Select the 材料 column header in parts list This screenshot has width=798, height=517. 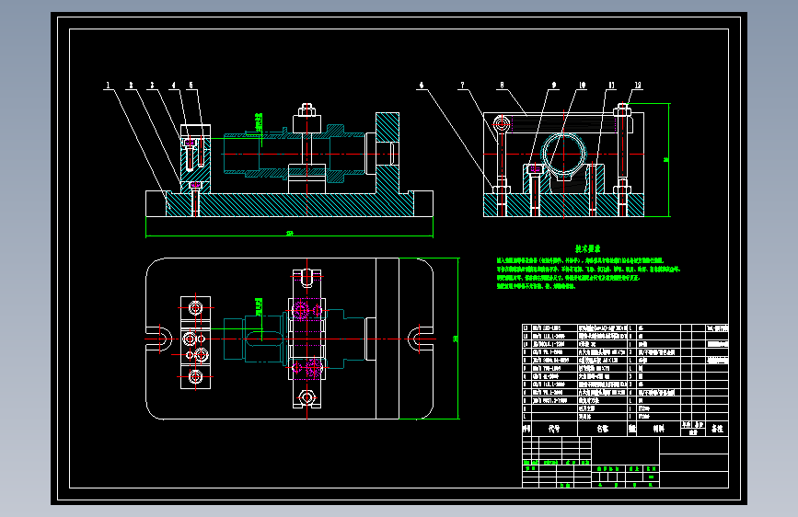pos(658,429)
